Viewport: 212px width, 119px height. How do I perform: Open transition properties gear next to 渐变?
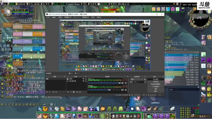(145, 79)
